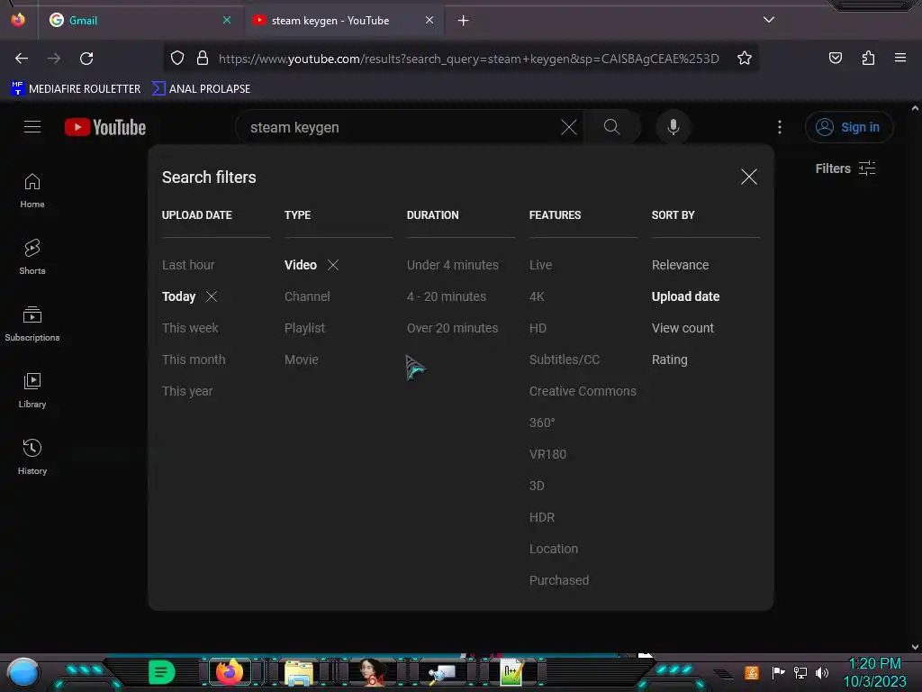Remove the Video type filter X
The image size is (922, 692).
333,265
